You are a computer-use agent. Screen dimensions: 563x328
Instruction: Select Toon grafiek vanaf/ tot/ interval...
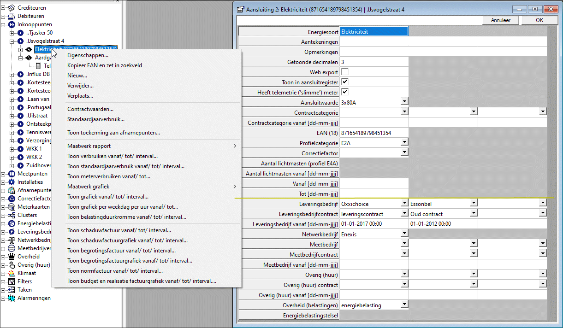pos(108,197)
